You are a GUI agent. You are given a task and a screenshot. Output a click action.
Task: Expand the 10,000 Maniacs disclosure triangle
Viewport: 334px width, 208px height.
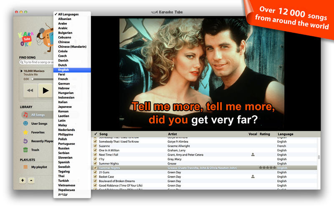pyautogui.click(x=21, y=71)
